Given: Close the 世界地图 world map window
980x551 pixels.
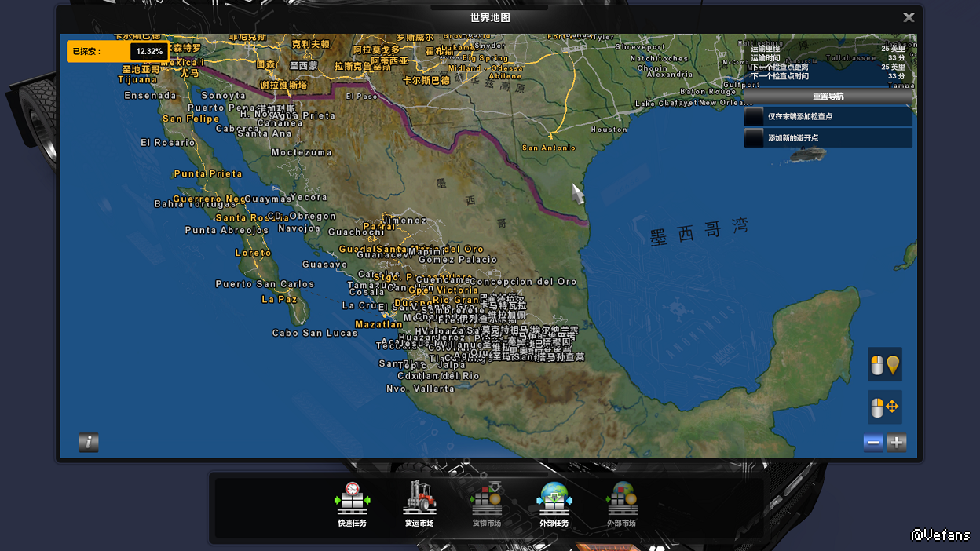Looking at the screenshot, I should (x=909, y=17).
